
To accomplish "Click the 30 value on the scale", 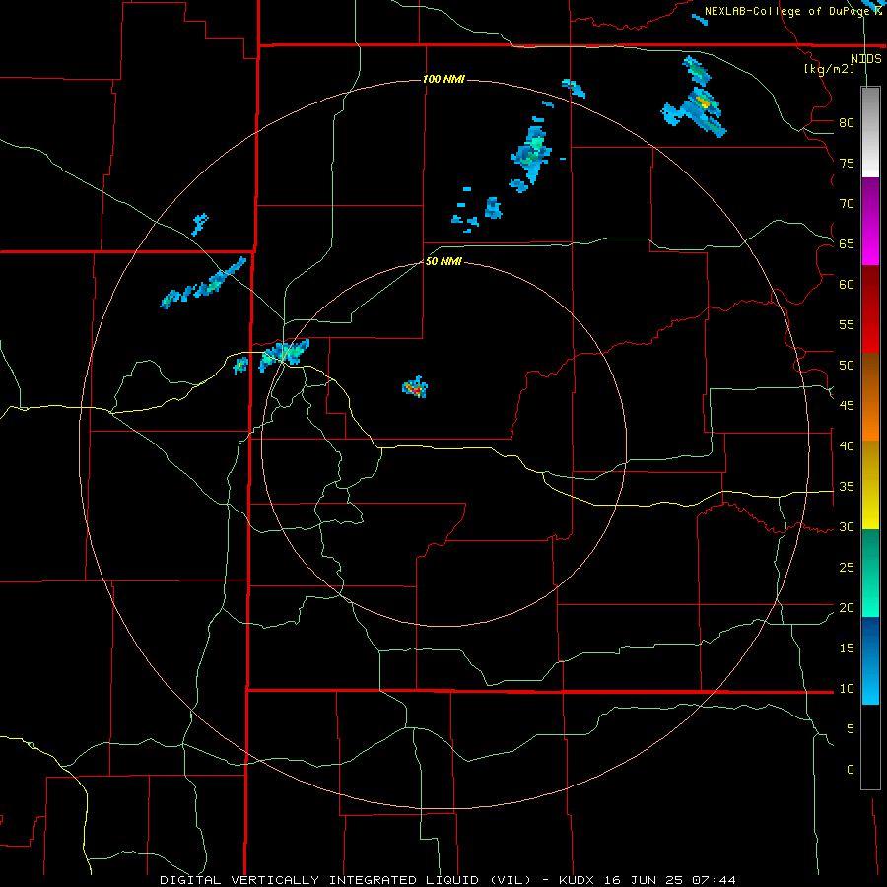I will click(x=847, y=526).
